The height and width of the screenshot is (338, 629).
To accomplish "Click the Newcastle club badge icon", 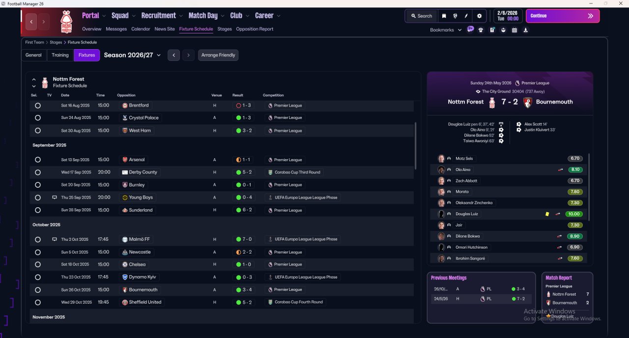I will 125,252.
